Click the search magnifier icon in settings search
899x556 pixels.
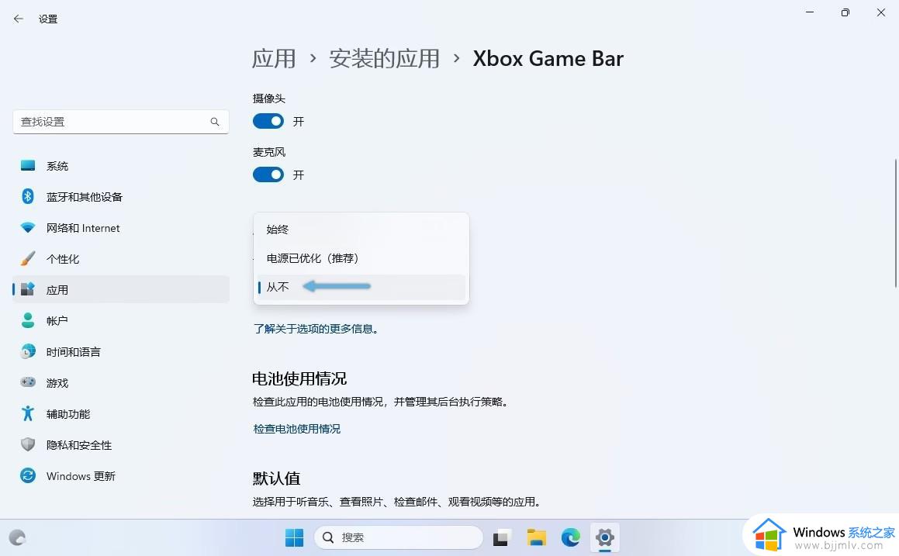coord(214,122)
